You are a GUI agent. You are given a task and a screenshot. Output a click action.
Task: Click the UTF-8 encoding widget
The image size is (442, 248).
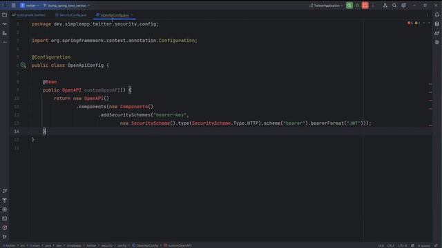click(402, 246)
